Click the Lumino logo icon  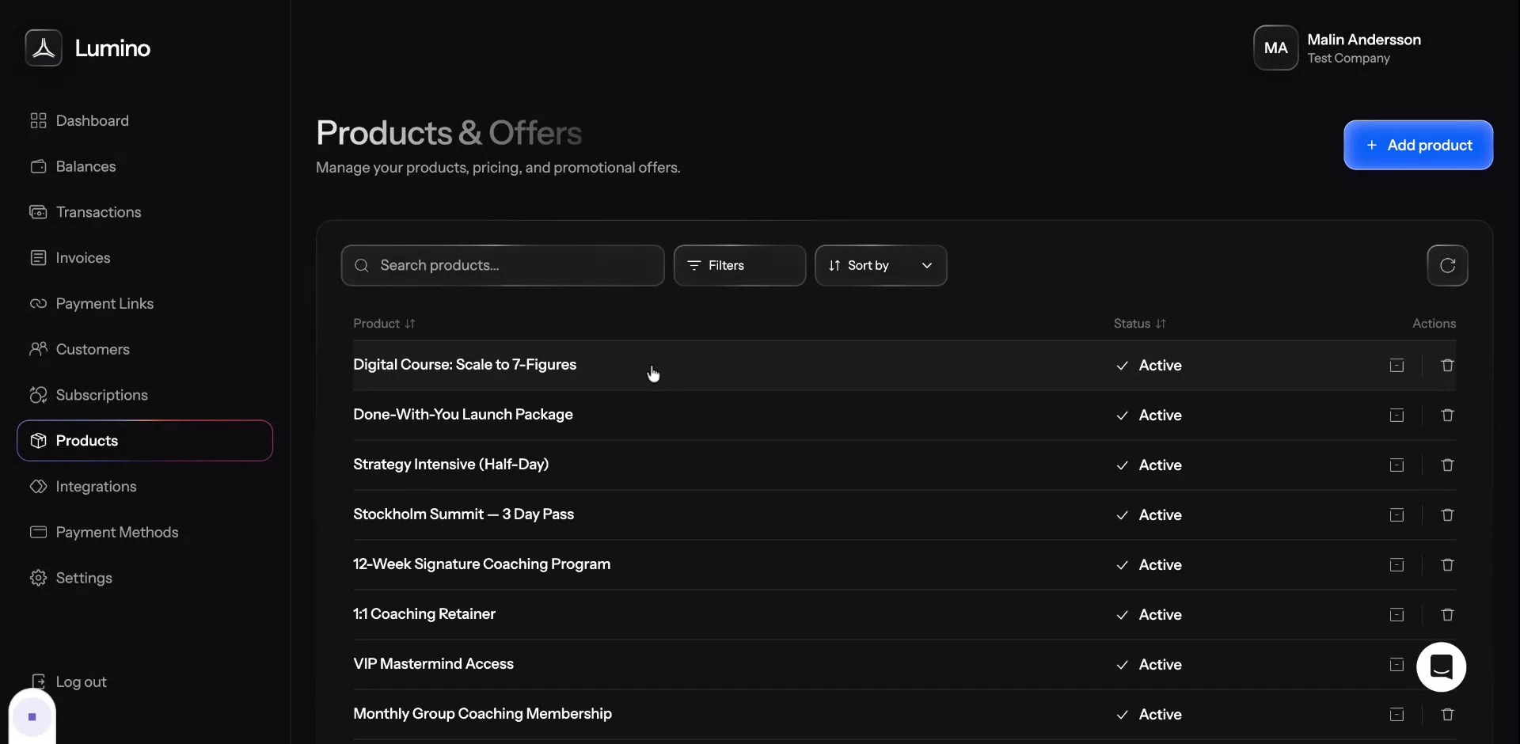tap(44, 47)
